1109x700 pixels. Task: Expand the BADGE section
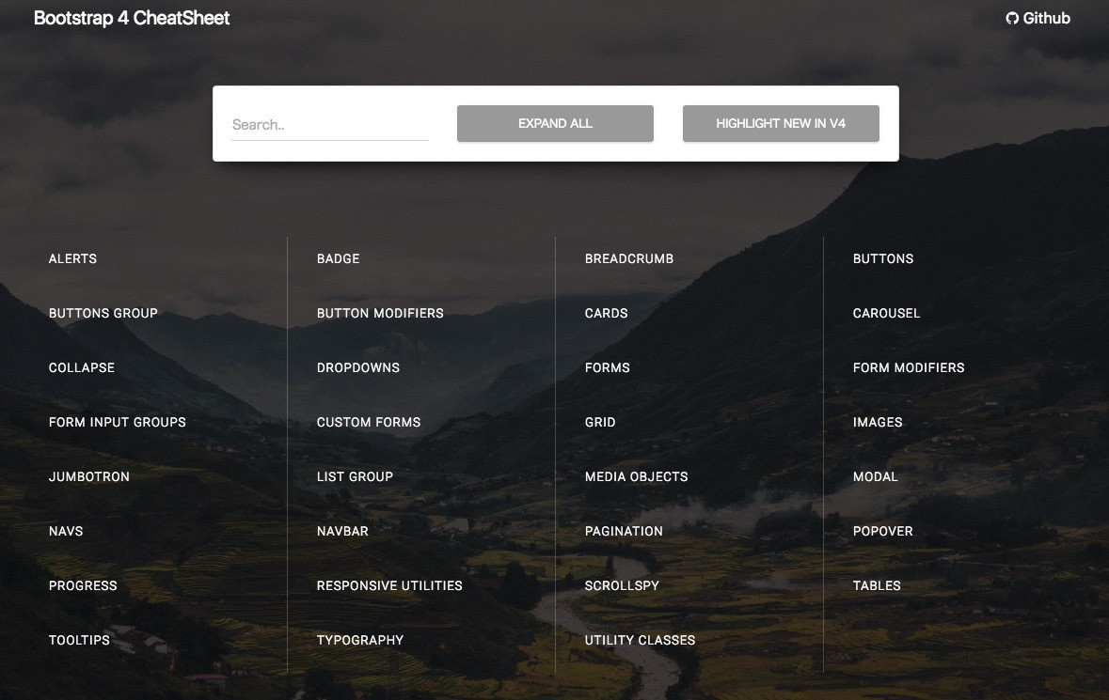click(338, 258)
